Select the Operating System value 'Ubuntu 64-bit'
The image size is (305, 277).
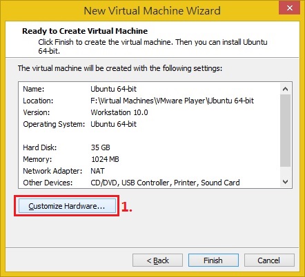coord(113,124)
